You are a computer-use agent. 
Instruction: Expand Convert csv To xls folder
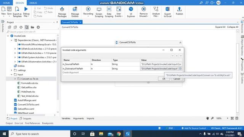pos(15,79)
